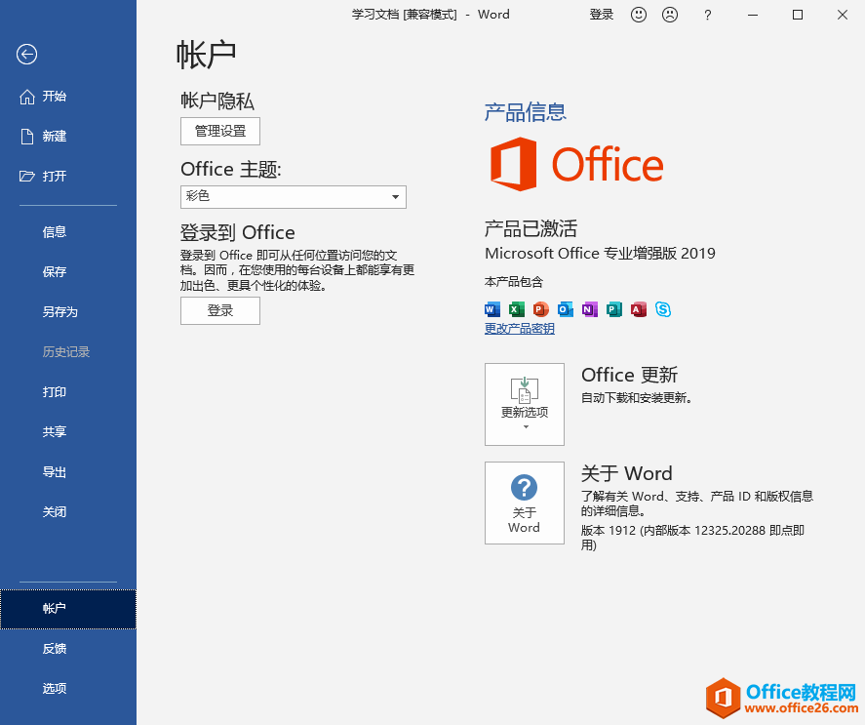Click 登录 in the title bar
The height and width of the screenshot is (725, 865).
[602, 15]
